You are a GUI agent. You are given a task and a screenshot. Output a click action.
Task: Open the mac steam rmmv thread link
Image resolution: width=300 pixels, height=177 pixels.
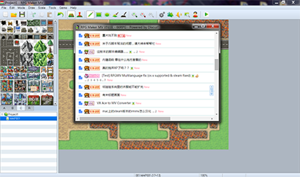pyautogui.click(x=127, y=111)
